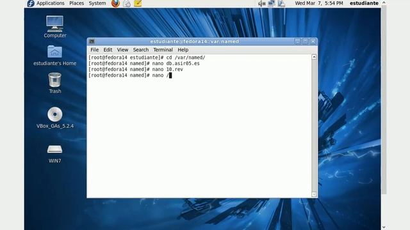The image size is (410, 230).
Task: Click the terminal scrollbar up arrow
Action: [x=314, y=57]
